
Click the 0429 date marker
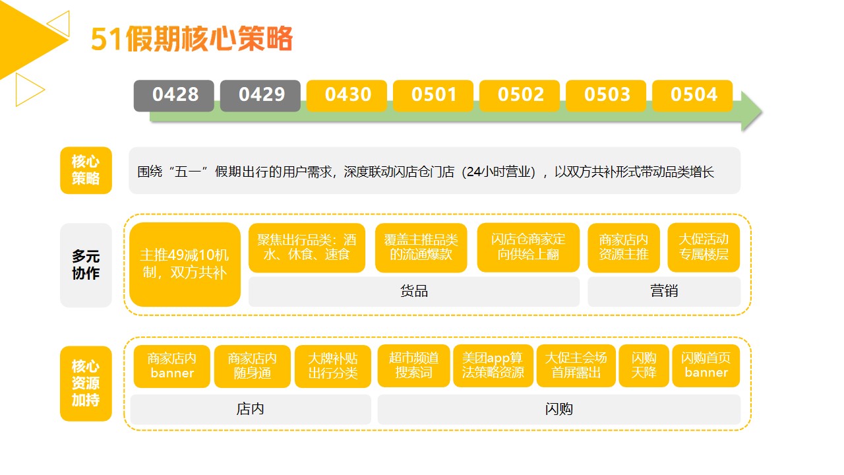(x=260, y=96)
